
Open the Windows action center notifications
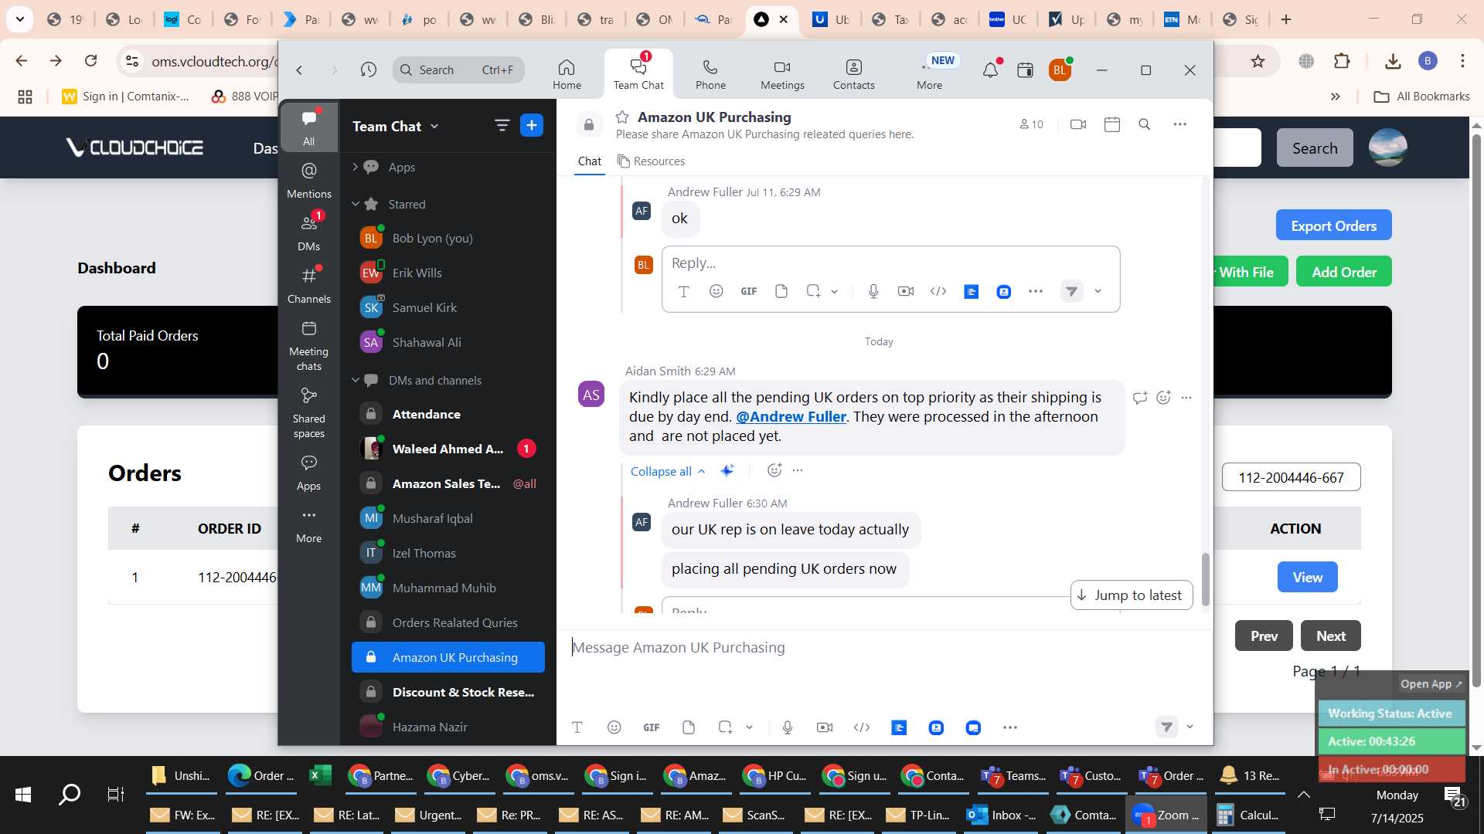(1455, 795)
